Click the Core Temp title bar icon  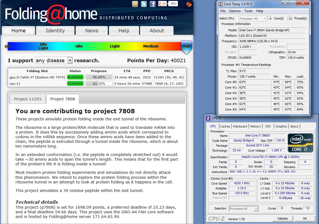[221, 4]
